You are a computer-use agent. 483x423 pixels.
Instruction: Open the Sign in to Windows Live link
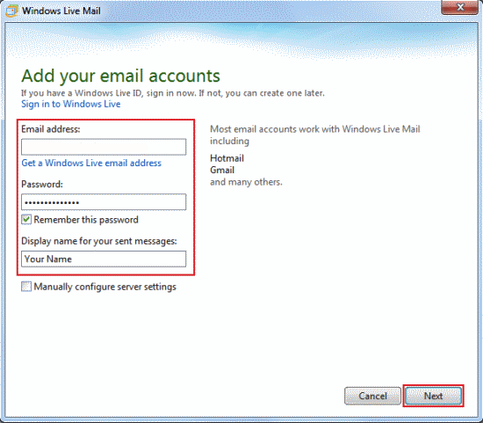(70, 104)
